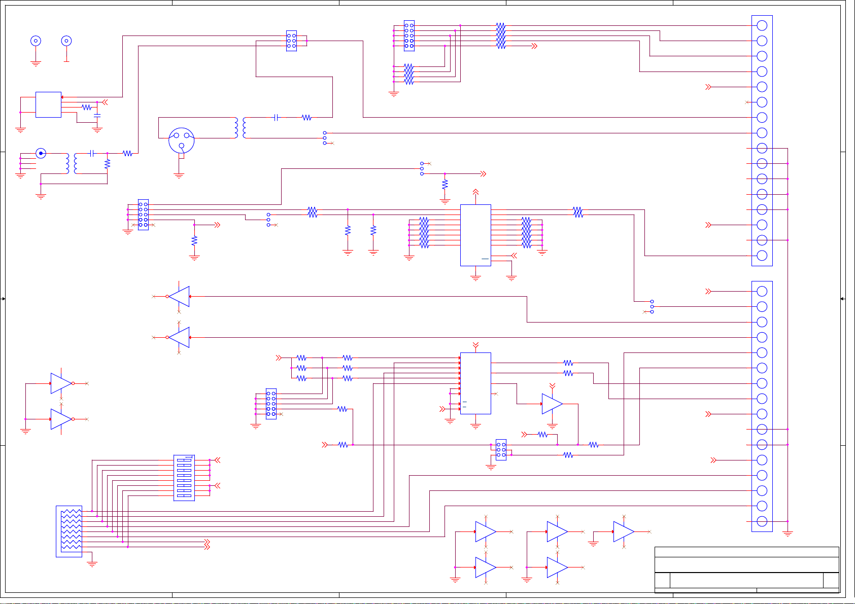
Task: Select pull-down resistor below mid-left header
Action: click(194, 240)
